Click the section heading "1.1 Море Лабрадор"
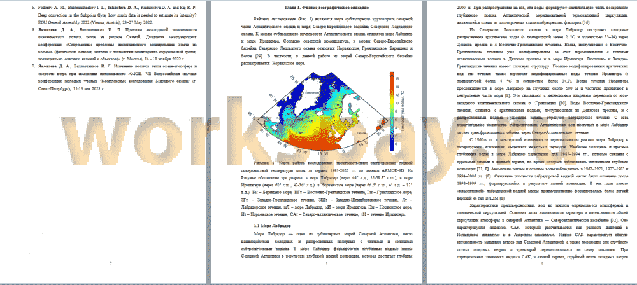 click(271, 225)
